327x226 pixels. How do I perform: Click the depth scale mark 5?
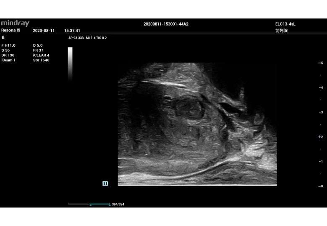point(321,63)
